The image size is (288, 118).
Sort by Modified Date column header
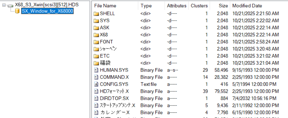click(x=247, y=6)
